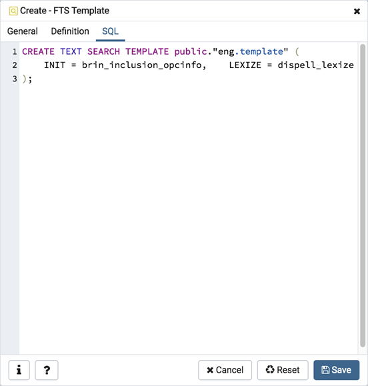Click the LEXIZE keyword in line 2

[x=245, y=65]
